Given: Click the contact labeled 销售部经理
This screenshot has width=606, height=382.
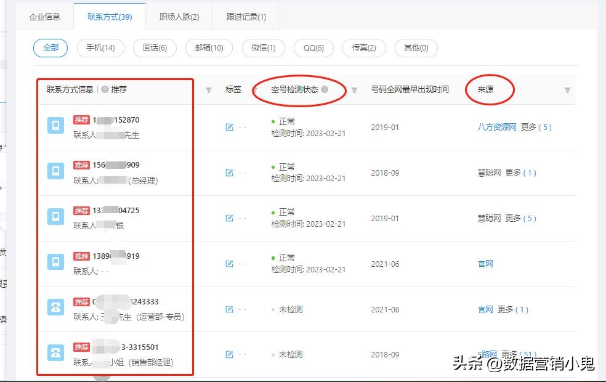Looking at the screenshot, I should [123, 362].
